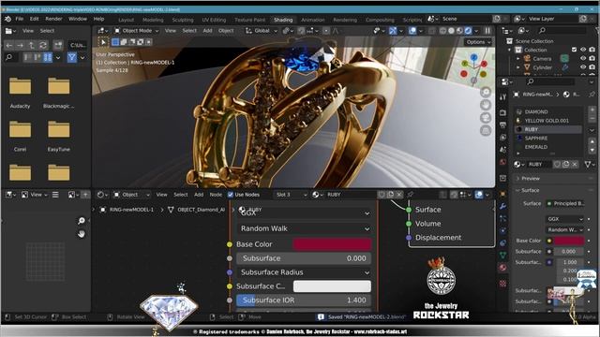Switch to solid viewport shading
This screenshot has height=337, width=600.
coord(452,31)
